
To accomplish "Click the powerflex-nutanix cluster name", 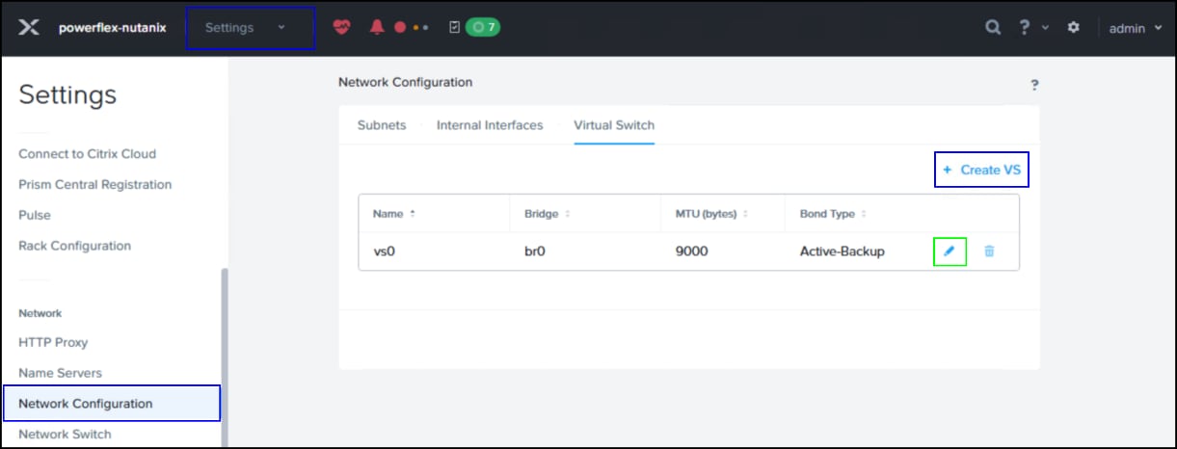I will (112, 28).
